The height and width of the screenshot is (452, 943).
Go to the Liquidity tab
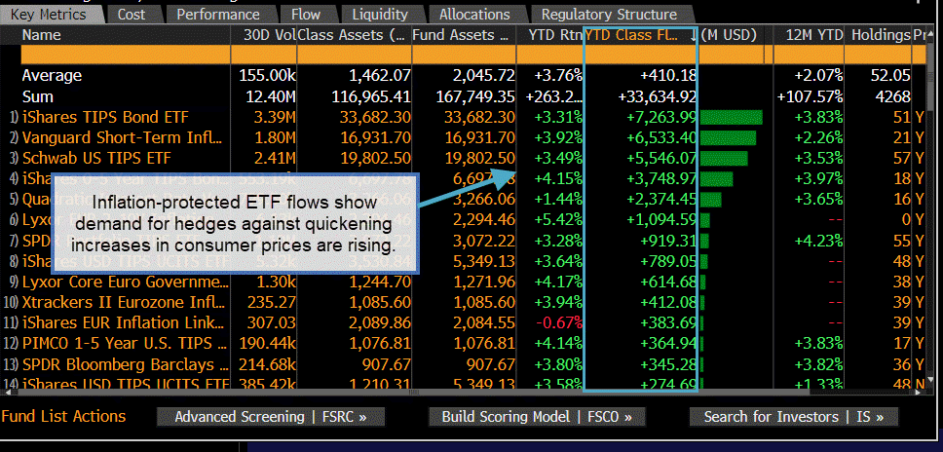[381, 15]
